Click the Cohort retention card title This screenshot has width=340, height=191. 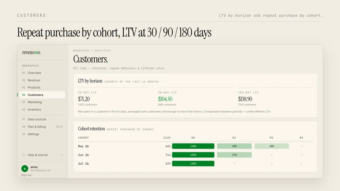pos(91,129)
